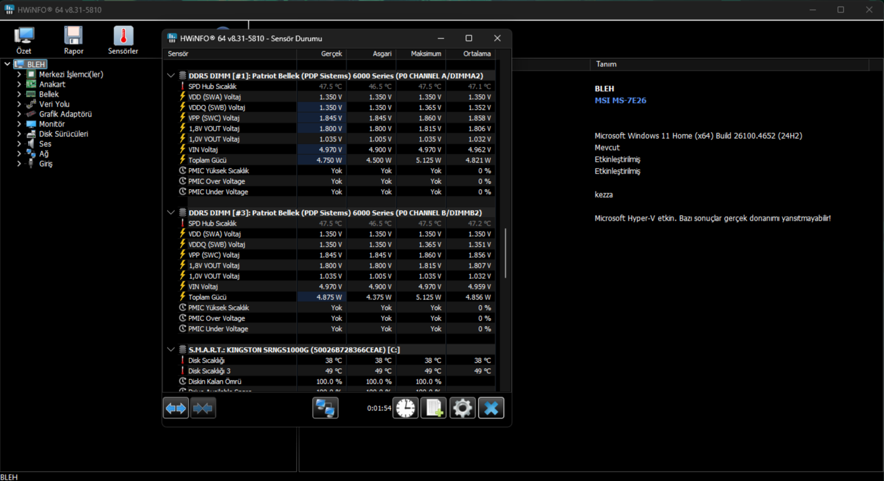The height and width of the screenshot is (481, 884).
Task: Select VPP (SWC) Voltajı row under DIMM [#3]
Action: [x=329, y=255]
